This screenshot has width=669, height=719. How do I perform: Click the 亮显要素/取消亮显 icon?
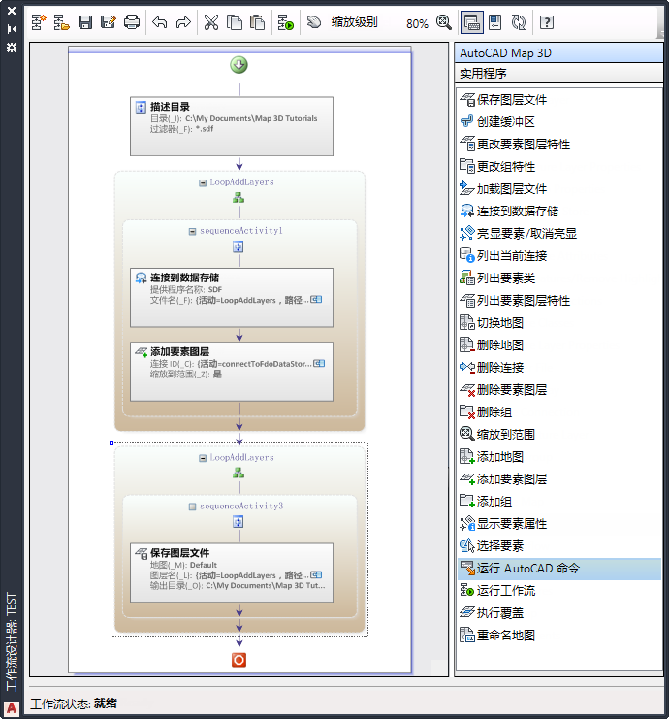point(467,233)
